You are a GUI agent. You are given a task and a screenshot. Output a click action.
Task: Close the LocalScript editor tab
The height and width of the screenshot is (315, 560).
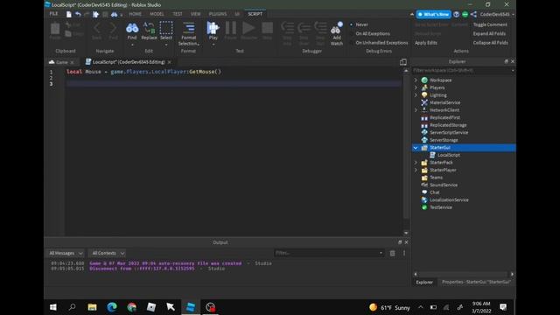(169, 62)
